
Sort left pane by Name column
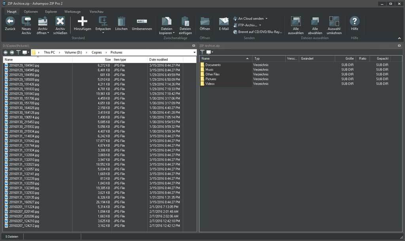pos(38,60)
